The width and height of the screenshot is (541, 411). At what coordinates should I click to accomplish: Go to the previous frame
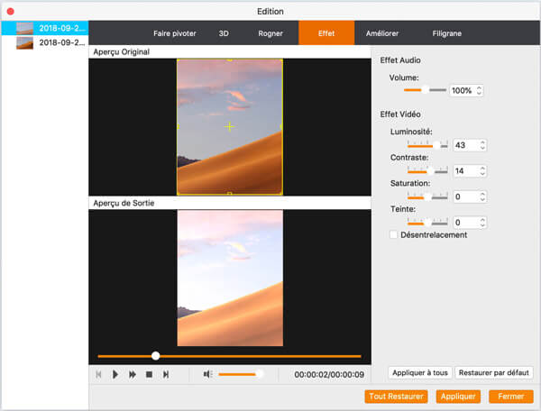tap(98, 374)
